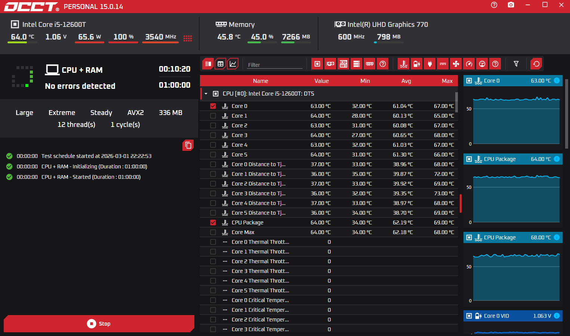Image resolution: width=570 pixels, height=336 pixels.
Task: Open info for Core 0 graph
Action: click(x=557, y=81)
